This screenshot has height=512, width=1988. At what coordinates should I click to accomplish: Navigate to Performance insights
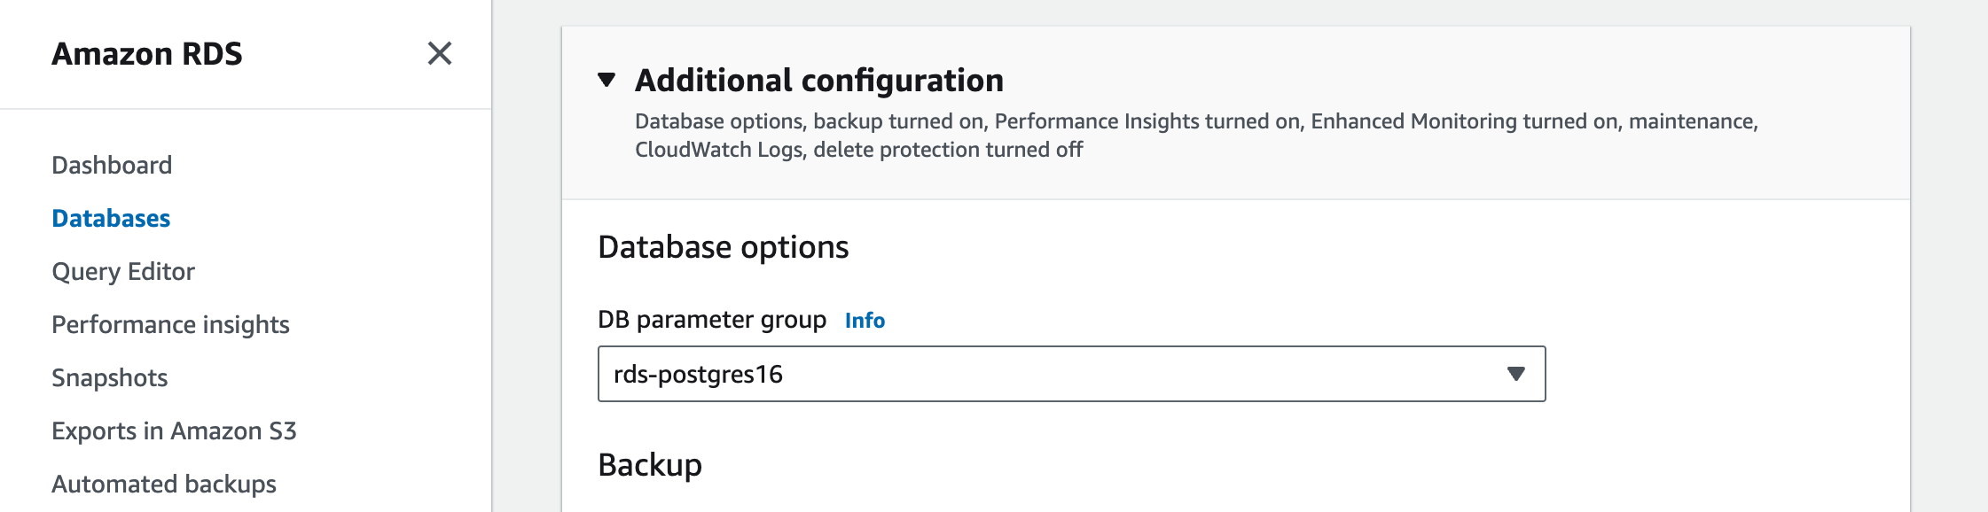(170, 324)
